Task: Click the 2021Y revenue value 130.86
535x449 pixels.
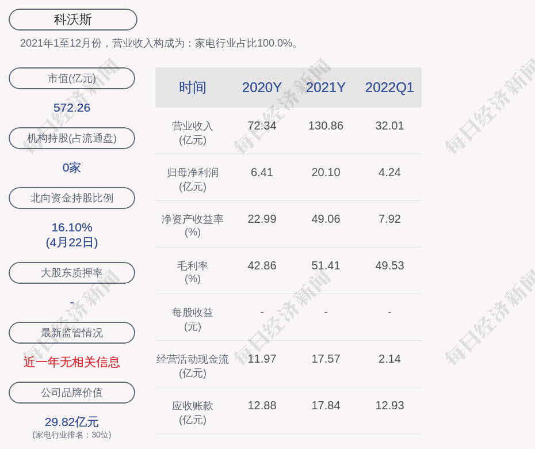Action: 326,125
